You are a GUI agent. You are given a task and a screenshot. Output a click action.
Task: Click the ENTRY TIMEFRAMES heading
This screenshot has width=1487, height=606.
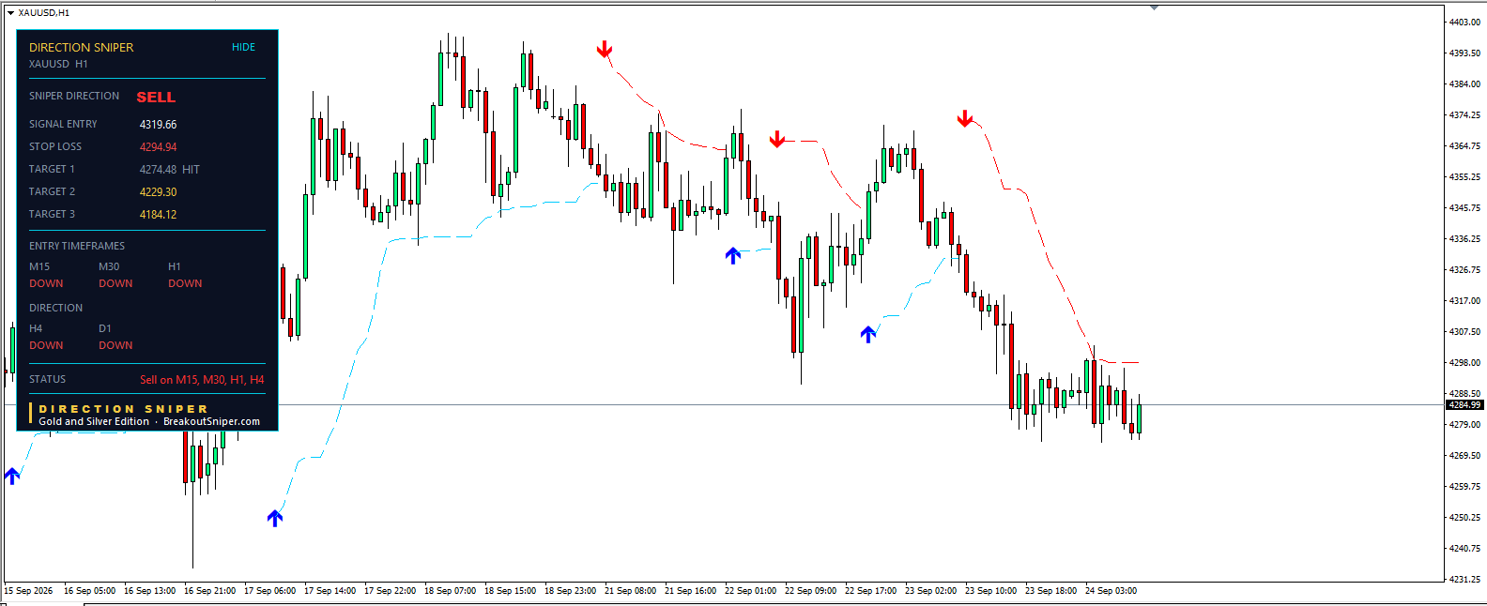click(x=77, y=246)
